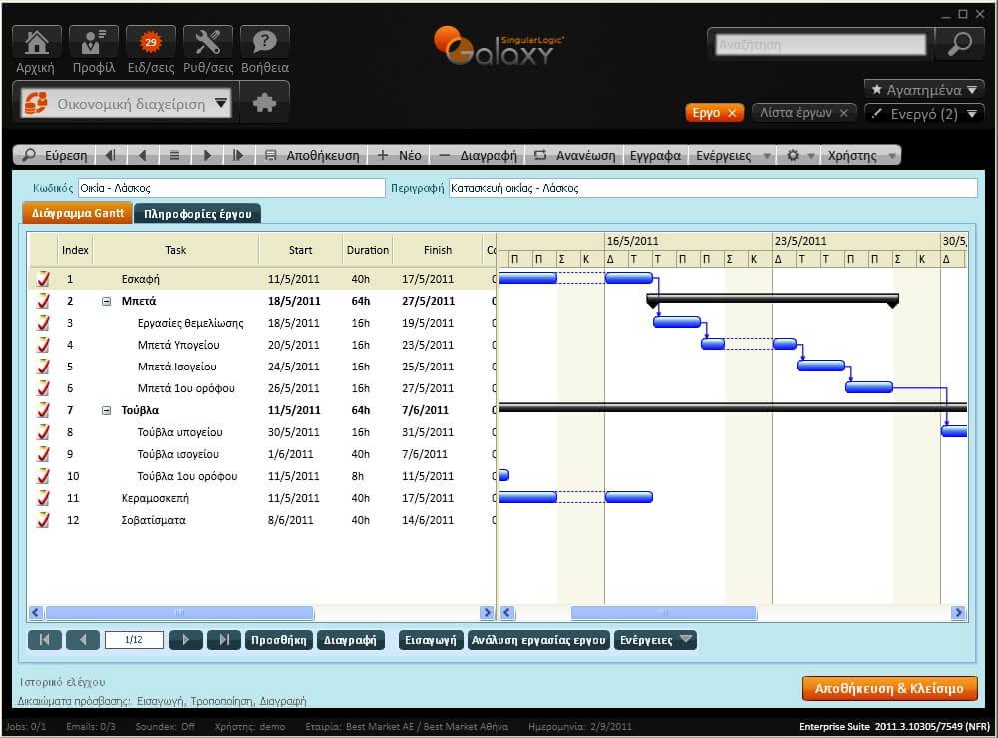Toggle the checkbox for Σοβατίσματα row
The height and width of the screenshot is (738, 998).
(x=43, y=520)
